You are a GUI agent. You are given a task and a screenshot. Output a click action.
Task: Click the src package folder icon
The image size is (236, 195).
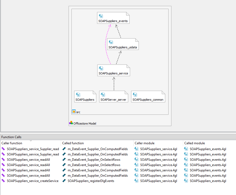pos(74,112)
